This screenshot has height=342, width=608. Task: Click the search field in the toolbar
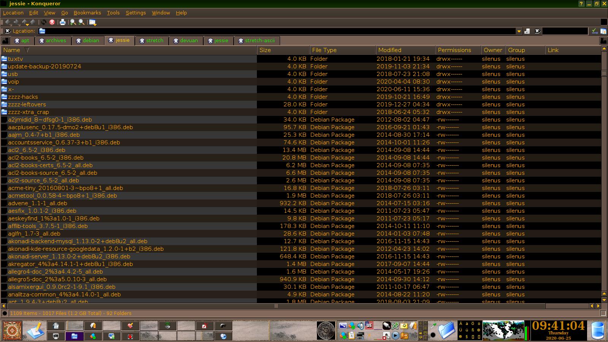[x=565, y=31]
